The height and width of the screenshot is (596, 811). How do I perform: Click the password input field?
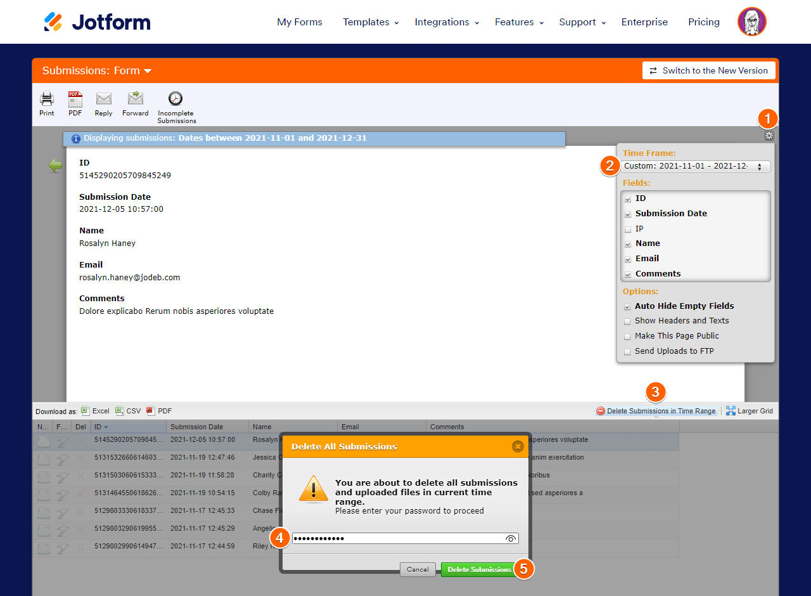click(405, 538)
